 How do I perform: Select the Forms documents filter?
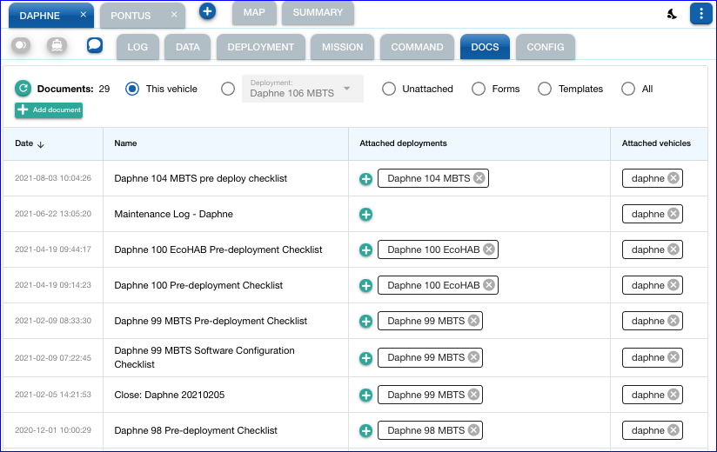(478, 89)
